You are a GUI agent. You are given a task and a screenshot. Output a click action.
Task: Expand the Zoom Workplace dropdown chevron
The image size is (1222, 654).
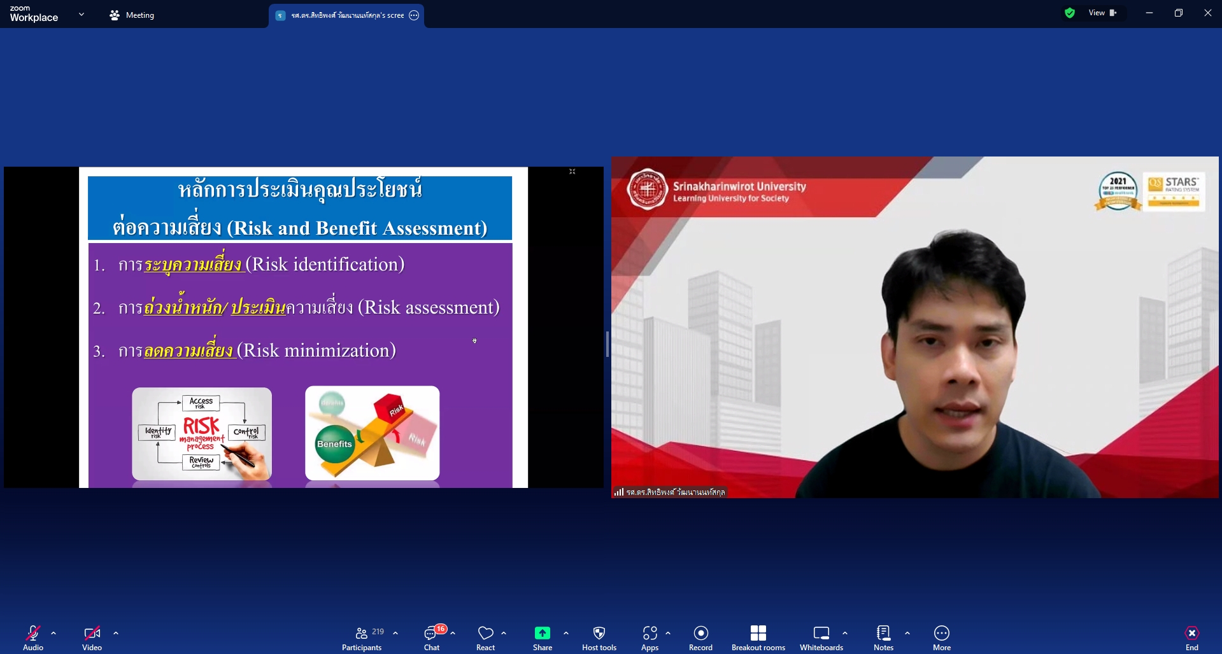pyautogui.click(x=81, y=14)
